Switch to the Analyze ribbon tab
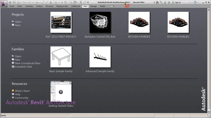This screenshot has height=118, width=211. click(x=39, y=6)
